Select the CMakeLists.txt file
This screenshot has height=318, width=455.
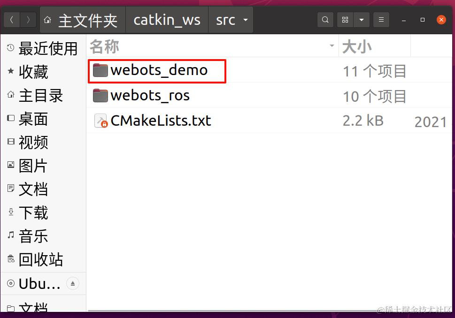click(161, 121)
